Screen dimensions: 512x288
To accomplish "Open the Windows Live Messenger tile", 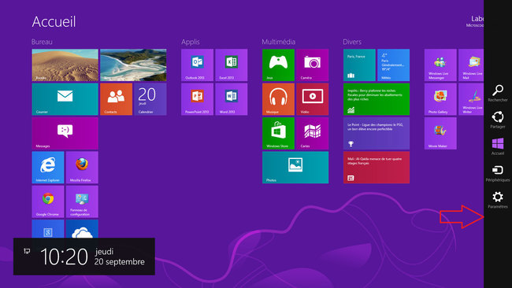I will click(x=440, y=65).
